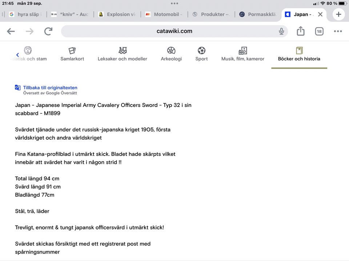Show the 18 open tabs overview
Viewport: 349px width, 261px height.
[319, 31]
